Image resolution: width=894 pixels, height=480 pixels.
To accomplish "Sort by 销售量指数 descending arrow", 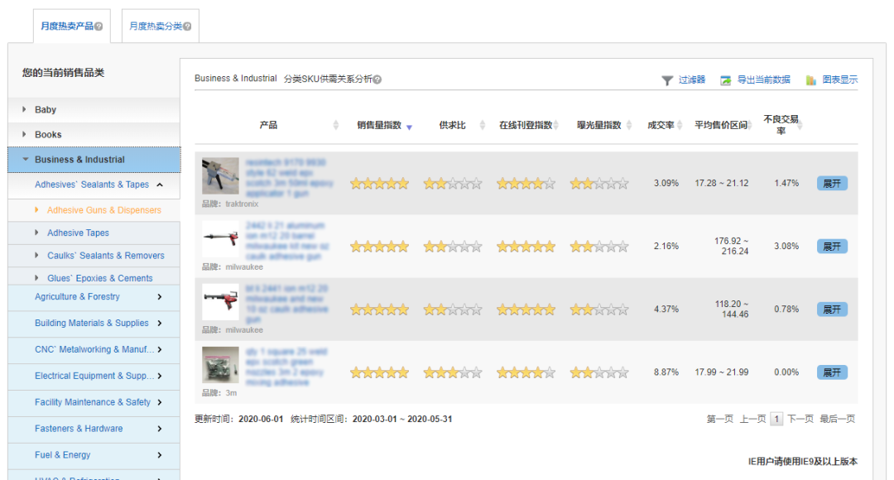I will tap(410, 127).
